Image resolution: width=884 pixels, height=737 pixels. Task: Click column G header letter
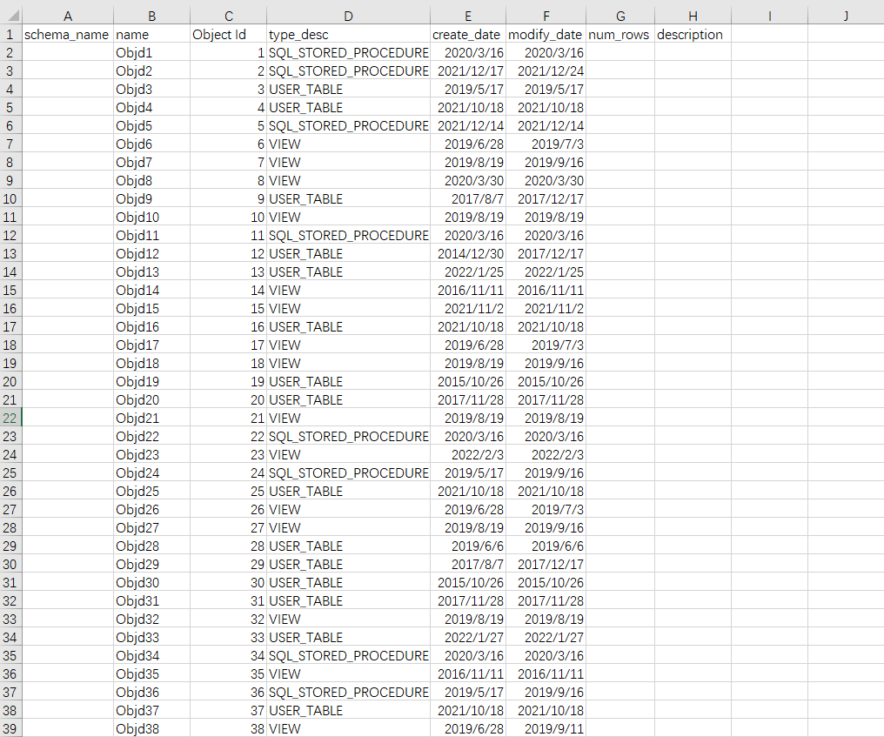click(620, 17)
